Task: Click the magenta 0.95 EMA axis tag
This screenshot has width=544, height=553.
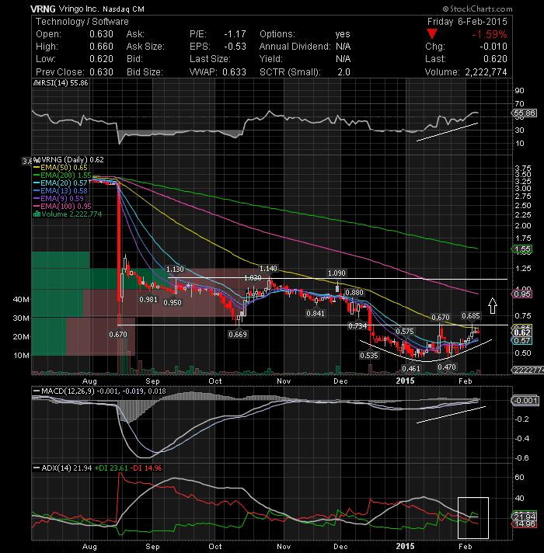Action: [x=522, y=294]
